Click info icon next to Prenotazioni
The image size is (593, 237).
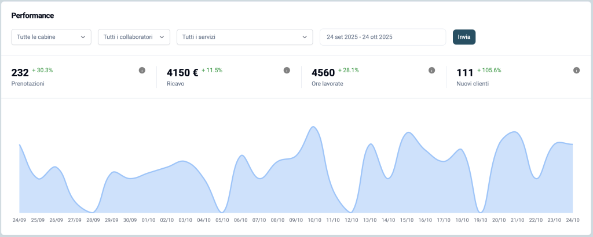point(142,71)
